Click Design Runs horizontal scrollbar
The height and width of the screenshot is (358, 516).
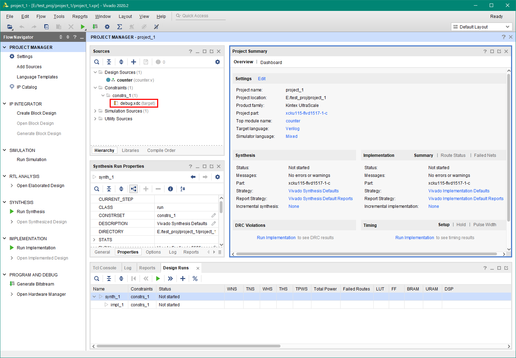pos(188,346)
